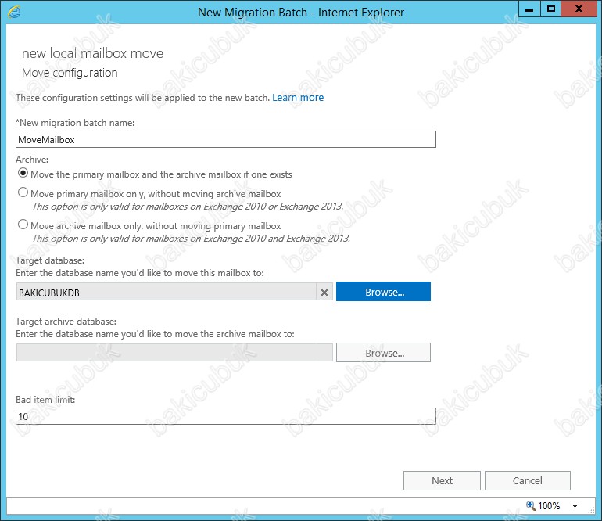Click the window title bar text

pyautogui.click(x=300, y=12)
